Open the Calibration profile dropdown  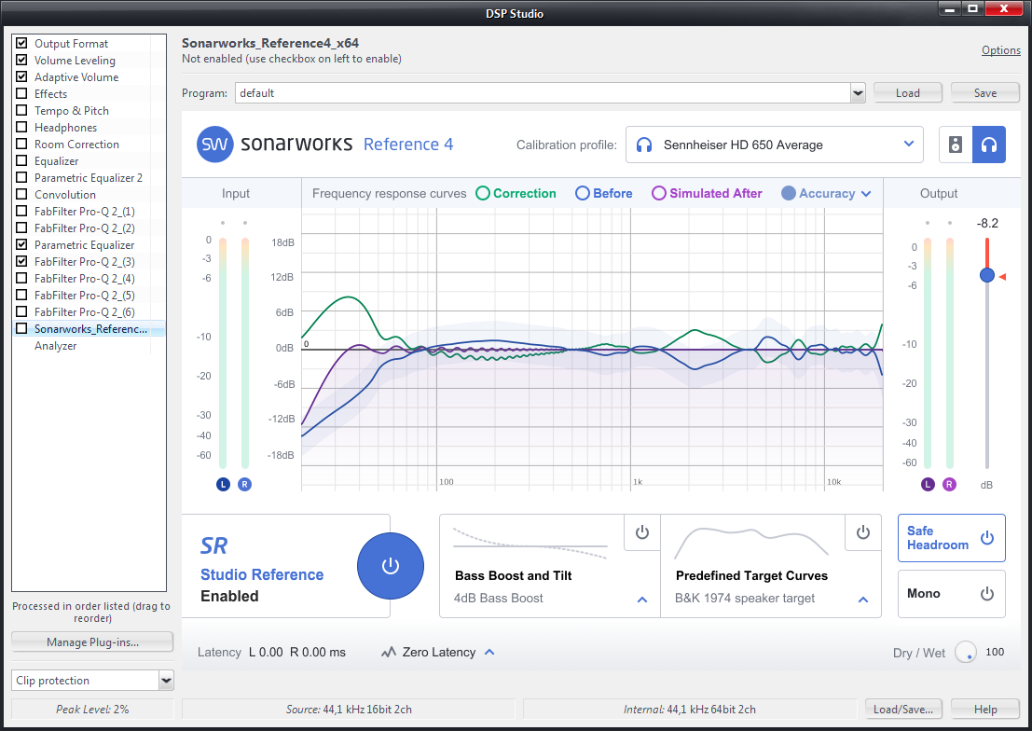775,145
